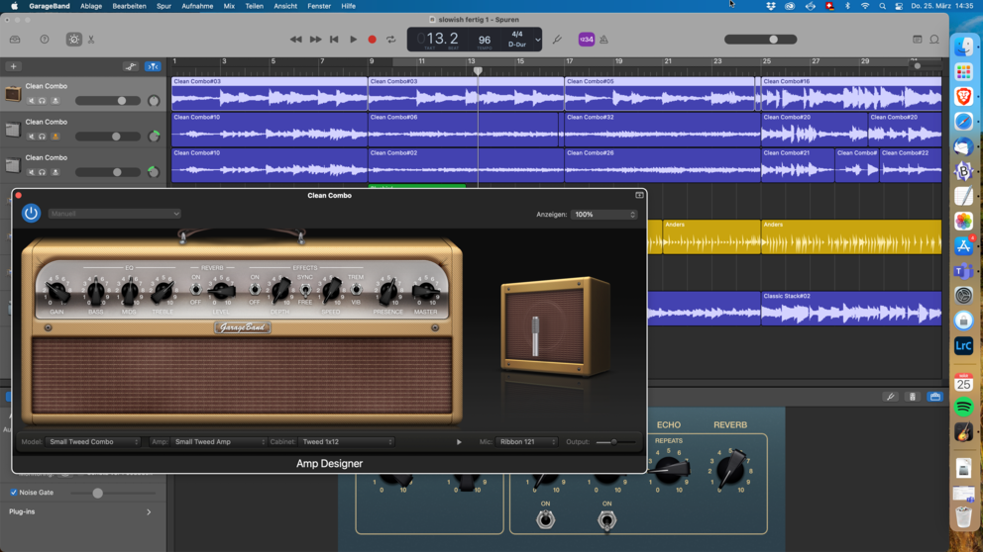Solo the second Clean Combo track
This screenshot has width=983, height=552.
[43, 137]
